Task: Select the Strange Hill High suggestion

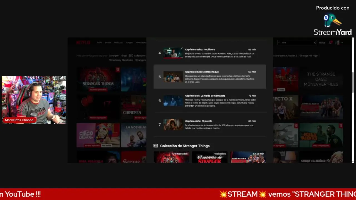Action: click(308, 56)
